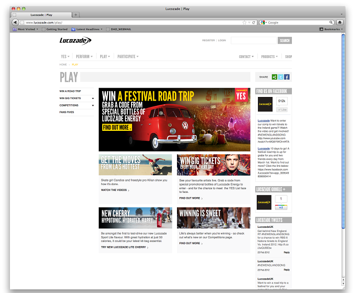
Task: Click the LOGIN link
Action: tap(222, 40)
